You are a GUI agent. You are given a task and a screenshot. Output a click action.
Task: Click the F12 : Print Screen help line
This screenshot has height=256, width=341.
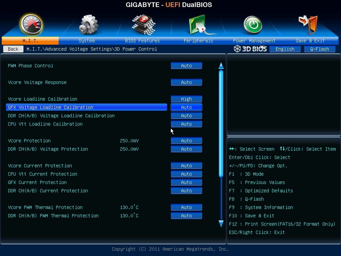[x=282, y=224]
